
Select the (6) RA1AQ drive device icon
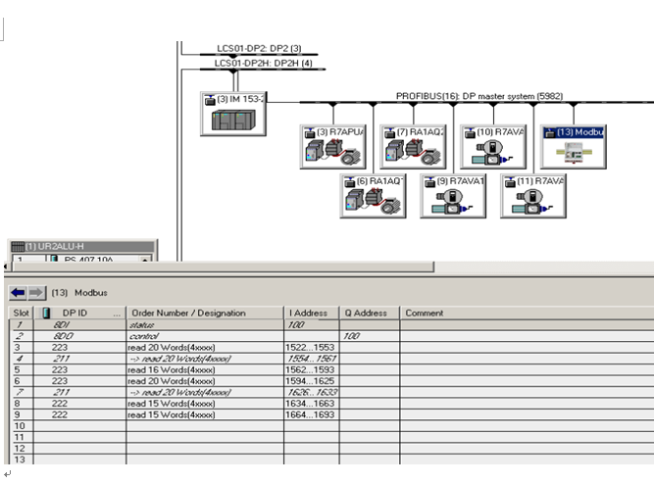click(x=372, y=201)
